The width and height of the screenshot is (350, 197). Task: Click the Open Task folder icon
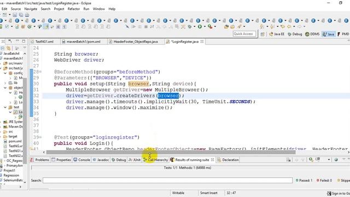click(232, 27)
